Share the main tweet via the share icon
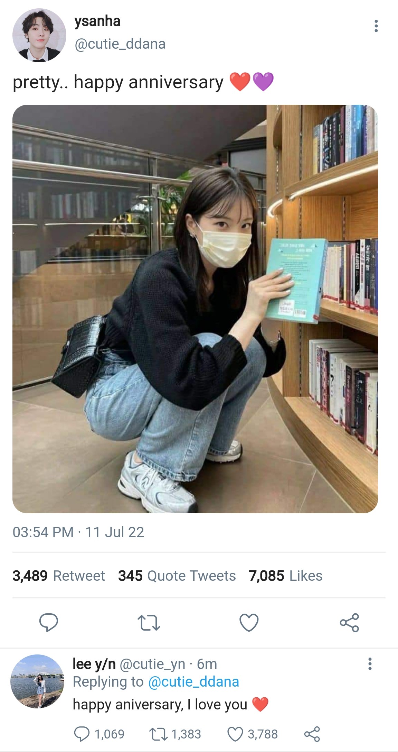398x752 pixels. point(349,623)
